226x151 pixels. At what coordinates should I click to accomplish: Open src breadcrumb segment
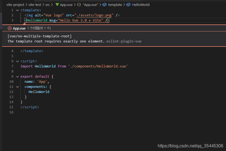tap(47, 5)
